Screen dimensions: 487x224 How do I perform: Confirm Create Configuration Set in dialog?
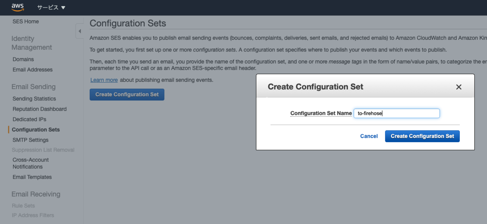422,136
